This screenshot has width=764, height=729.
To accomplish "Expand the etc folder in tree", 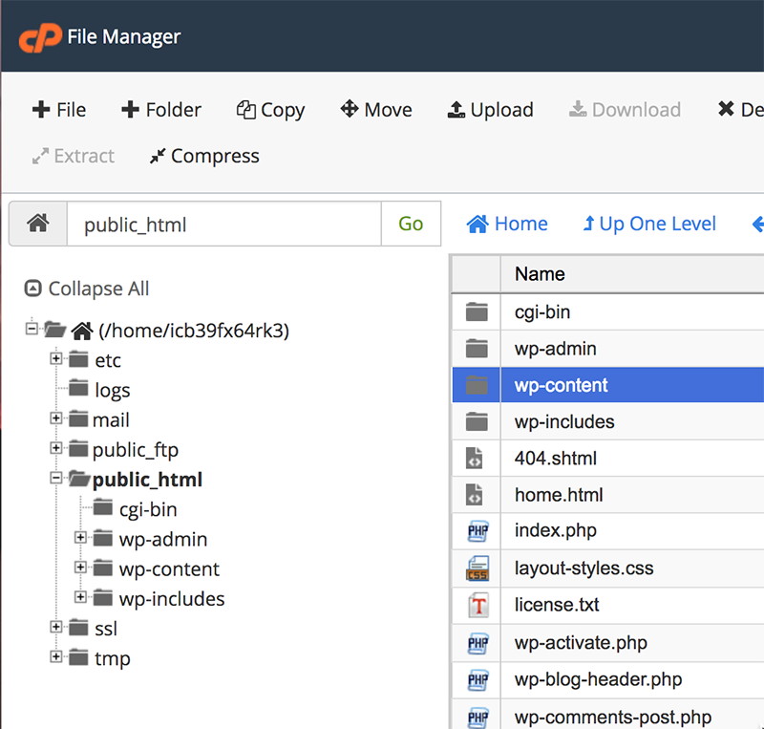I will pyautogui.click(x=56, y=359).
